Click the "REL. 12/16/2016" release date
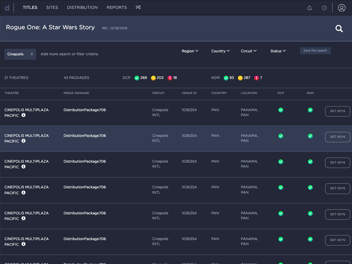This screenshot has height=264, width=352. pos(114,28)
